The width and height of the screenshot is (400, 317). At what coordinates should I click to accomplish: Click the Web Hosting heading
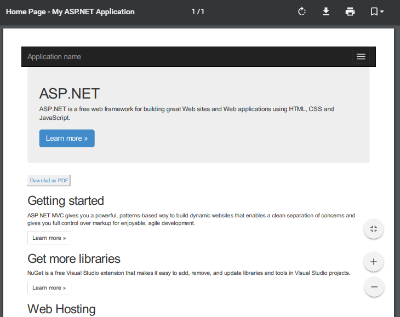coord(61,309)
